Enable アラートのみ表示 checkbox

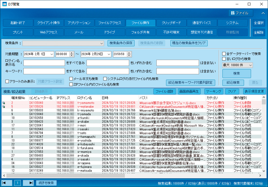7,82
